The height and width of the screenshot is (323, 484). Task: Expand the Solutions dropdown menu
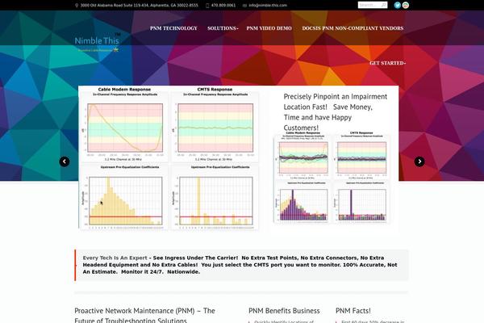tap(223, 28)
